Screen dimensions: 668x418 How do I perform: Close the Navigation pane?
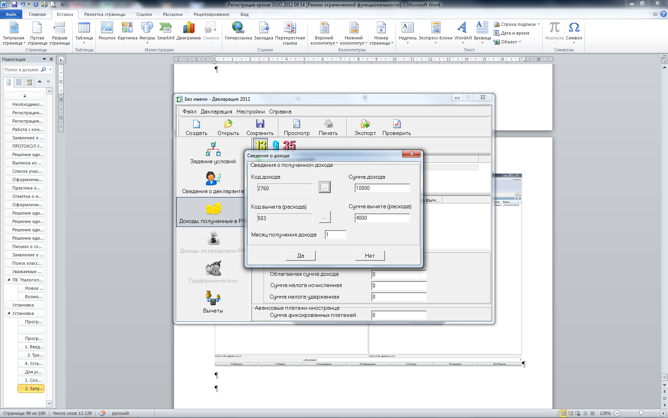(x=51, y=59)
